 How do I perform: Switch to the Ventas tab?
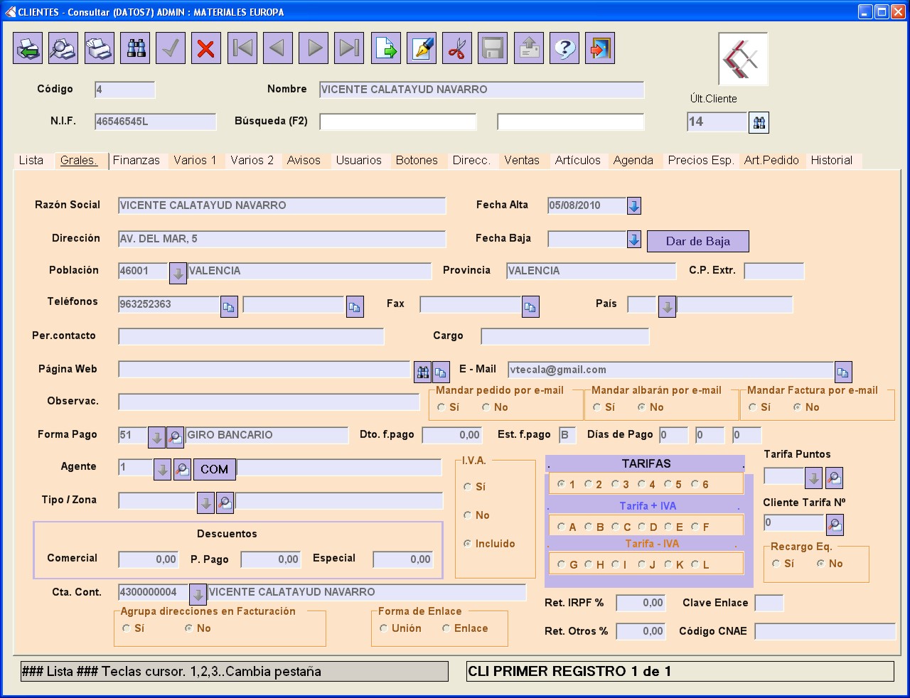click(x=522, y=161)
